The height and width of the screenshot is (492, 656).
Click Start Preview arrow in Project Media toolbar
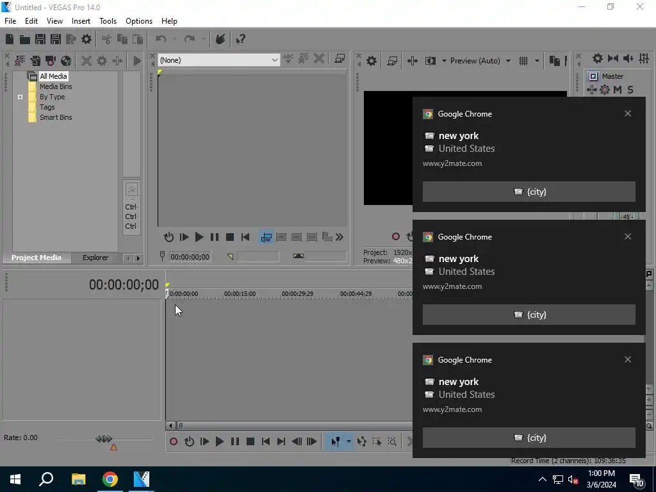[x=137, y=61]
